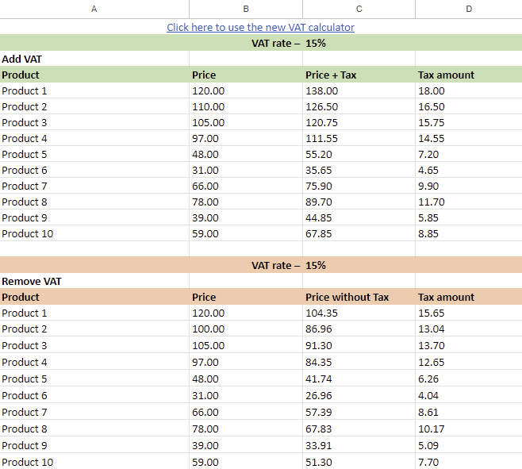Click the price cell showing 110.00
This screenshot has width=522, height=469.
[x=208, y=106]
